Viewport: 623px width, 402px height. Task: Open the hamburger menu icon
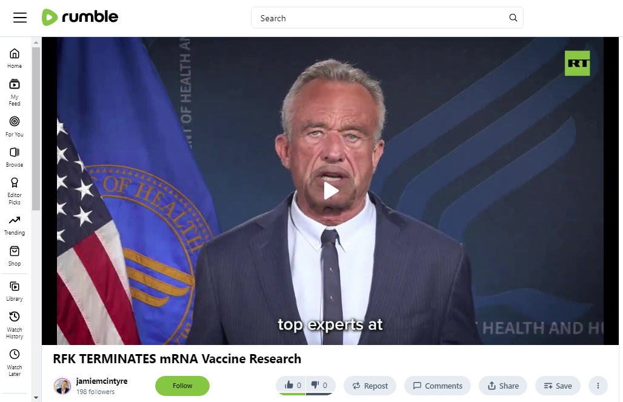coord(20,18)
